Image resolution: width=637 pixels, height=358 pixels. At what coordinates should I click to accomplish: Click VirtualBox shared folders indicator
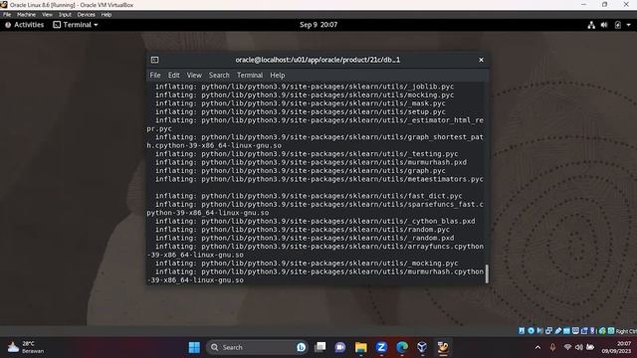point(566,331)
